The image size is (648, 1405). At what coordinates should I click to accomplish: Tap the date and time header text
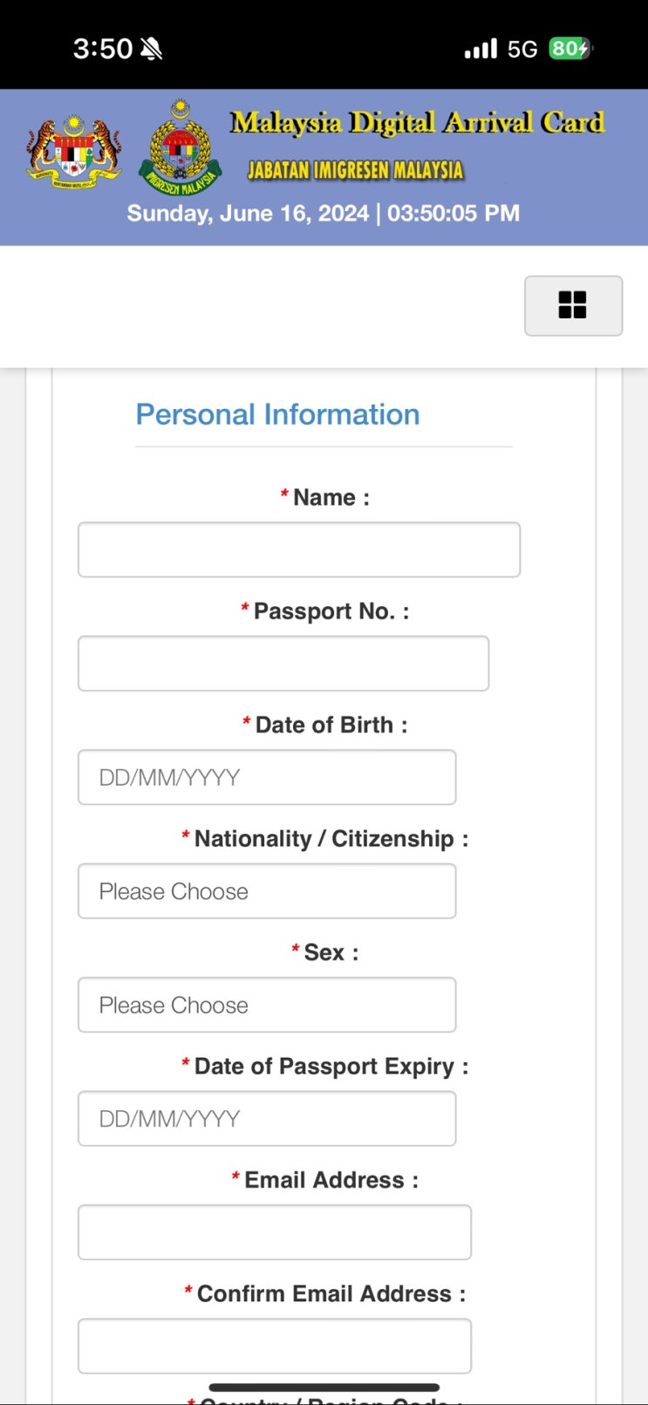(x=324, y=214)
